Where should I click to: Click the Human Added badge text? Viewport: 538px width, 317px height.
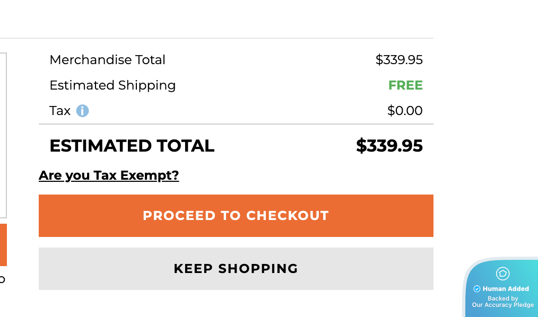tap(506, 289)
